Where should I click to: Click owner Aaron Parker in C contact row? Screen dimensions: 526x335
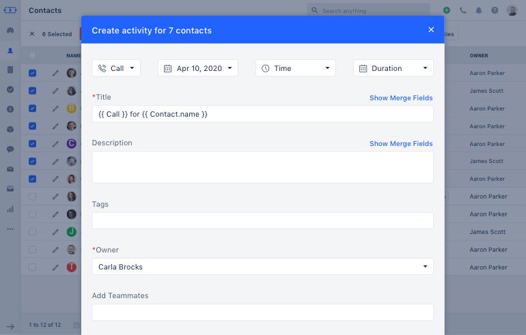click(x=487, y=144)
